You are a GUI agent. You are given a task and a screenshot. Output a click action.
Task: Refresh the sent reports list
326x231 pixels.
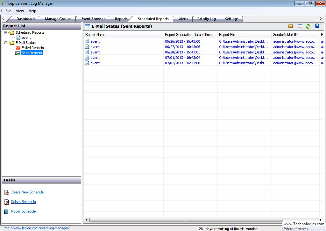pyautogui.click(x=308, y=26)
